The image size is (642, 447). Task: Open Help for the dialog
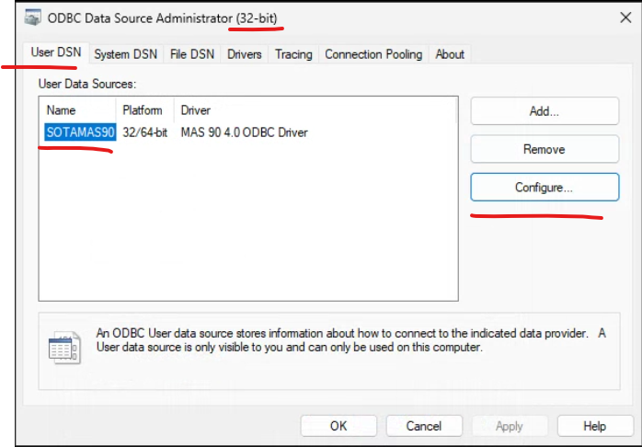tap(594, 426)
